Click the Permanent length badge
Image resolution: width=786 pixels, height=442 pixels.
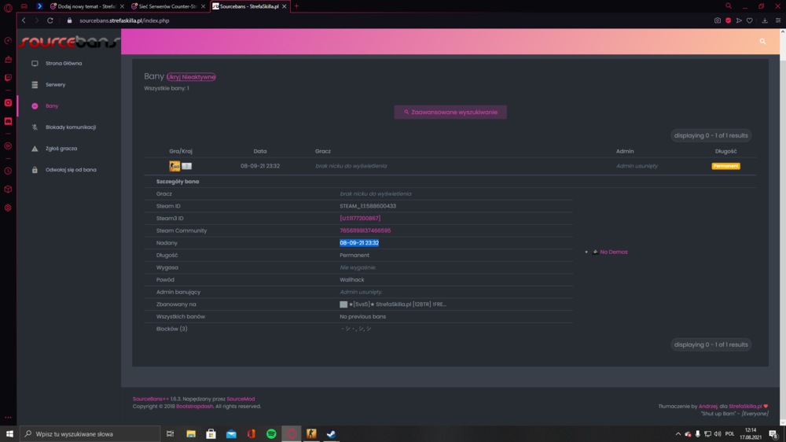(x=725, y=166)
